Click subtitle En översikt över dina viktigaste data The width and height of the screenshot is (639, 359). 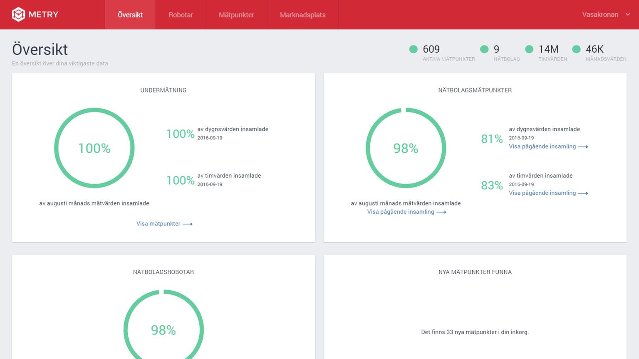click(x=60, y=63)
